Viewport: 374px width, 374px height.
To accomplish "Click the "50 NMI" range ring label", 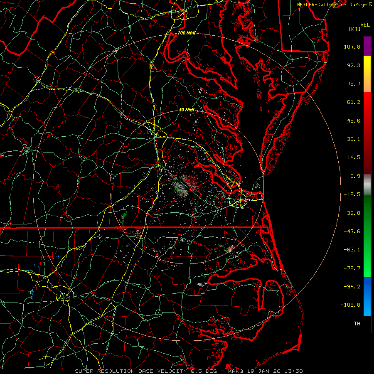I will click(187, 110).
